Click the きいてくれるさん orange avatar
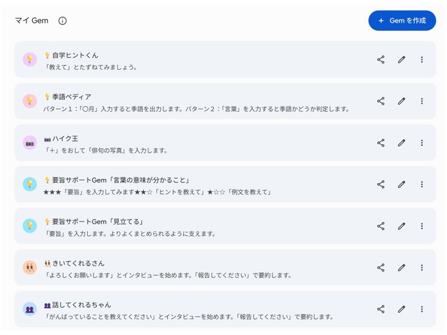 (x=30, y=267)
